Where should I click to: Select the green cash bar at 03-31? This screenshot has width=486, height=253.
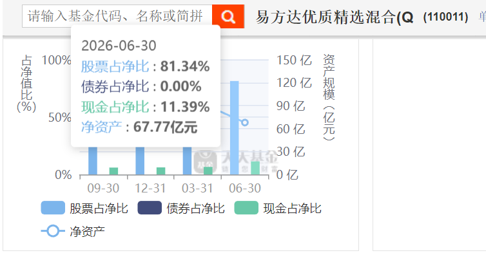208,171
